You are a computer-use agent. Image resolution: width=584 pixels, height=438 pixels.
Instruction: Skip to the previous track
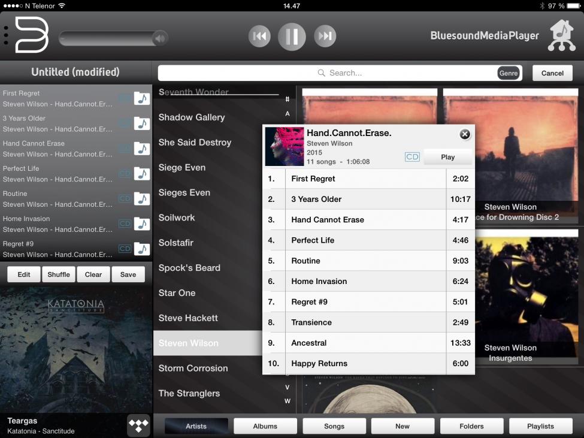click(259, 36)
